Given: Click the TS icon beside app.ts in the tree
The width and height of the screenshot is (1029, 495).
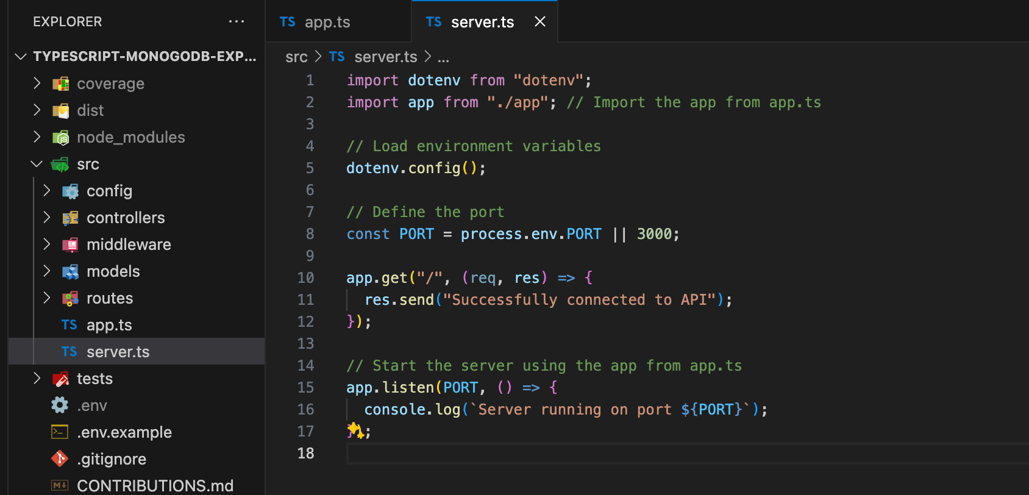Looking at the screenshot, I should [69, 325].
